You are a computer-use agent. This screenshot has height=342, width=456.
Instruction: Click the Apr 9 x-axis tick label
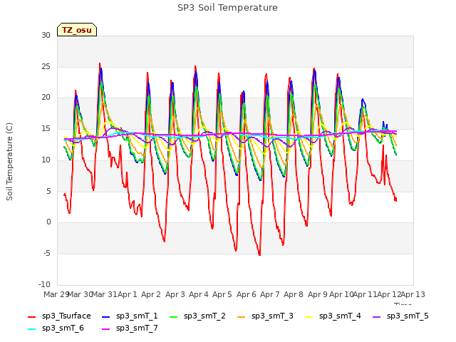[318, 294]
